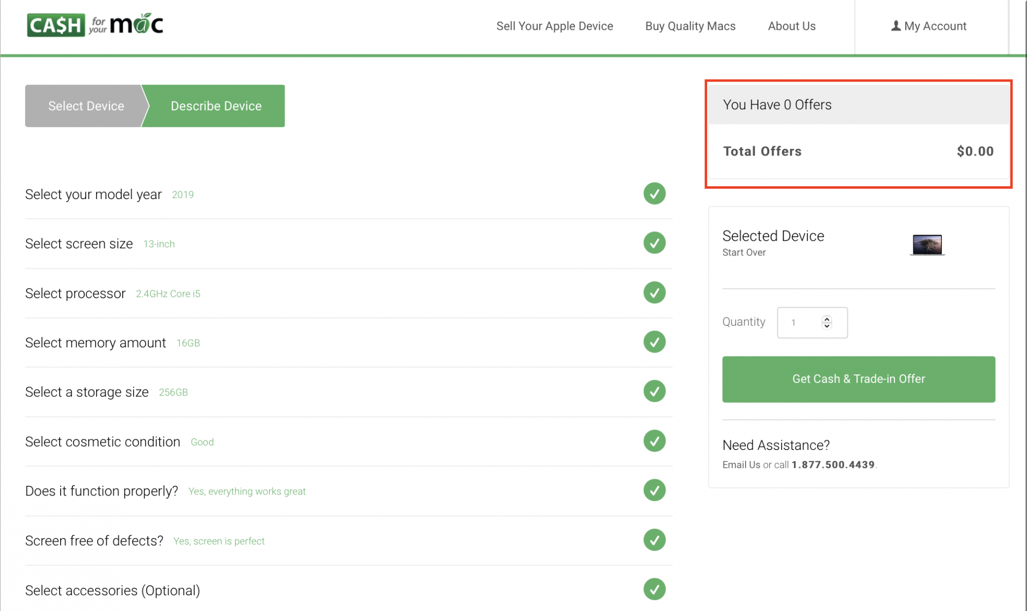Open the Screen free of defects question
1027x611 pixels.
coord(94,541)
